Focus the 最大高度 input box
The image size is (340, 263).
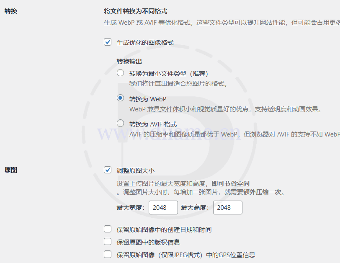tap(227, 207)
